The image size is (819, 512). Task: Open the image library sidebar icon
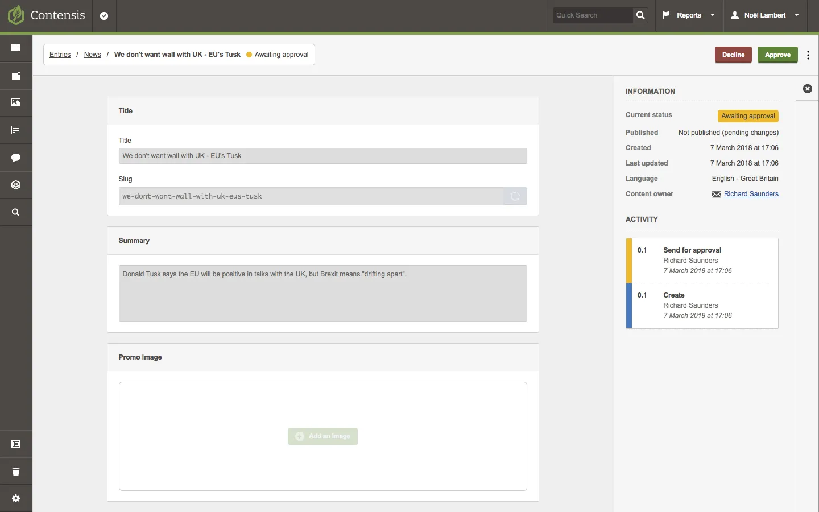click(x=16, y=102)
